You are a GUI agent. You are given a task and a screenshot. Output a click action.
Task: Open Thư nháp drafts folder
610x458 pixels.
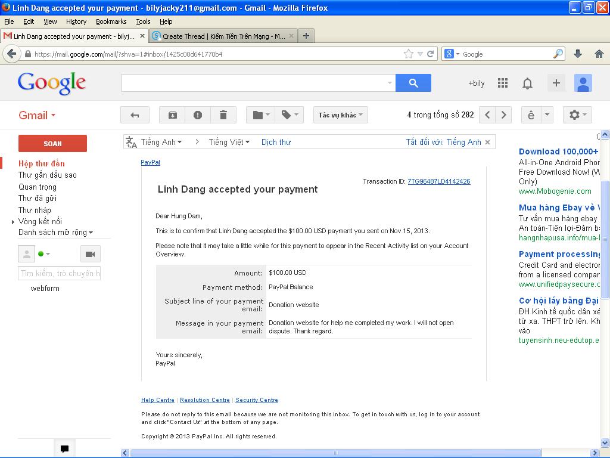point(35,210)
